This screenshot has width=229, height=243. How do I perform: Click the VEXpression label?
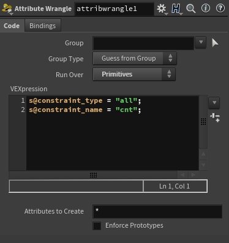[x=29, y=89]
